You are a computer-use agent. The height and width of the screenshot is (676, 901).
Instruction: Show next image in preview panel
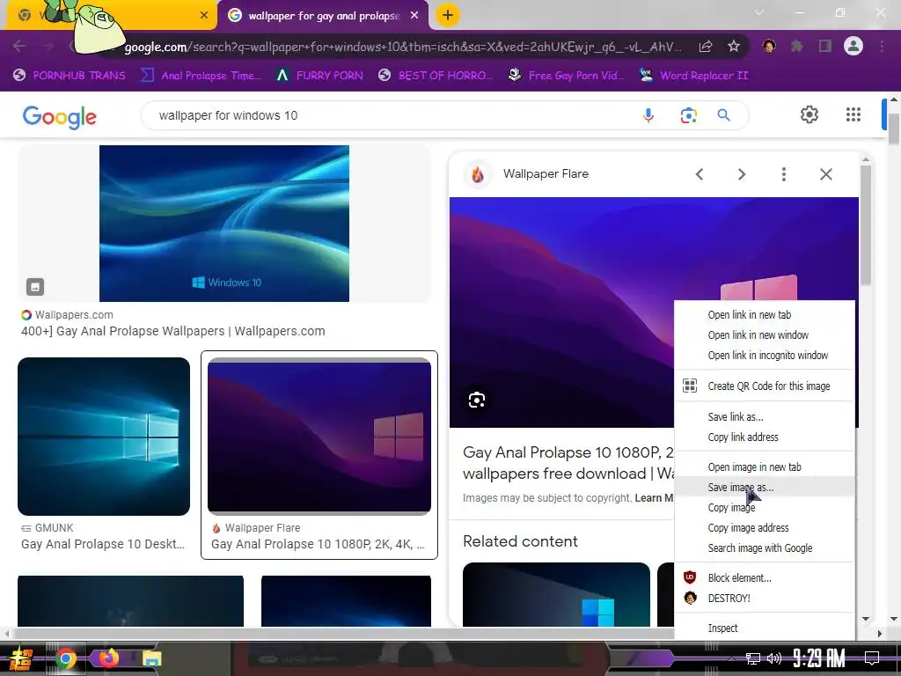pyautogui.click(x=742, y=174)
